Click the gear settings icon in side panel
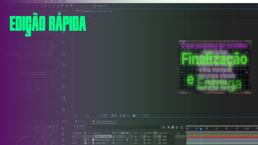Screen dimensions: 258x145 [x=63, y=109]
